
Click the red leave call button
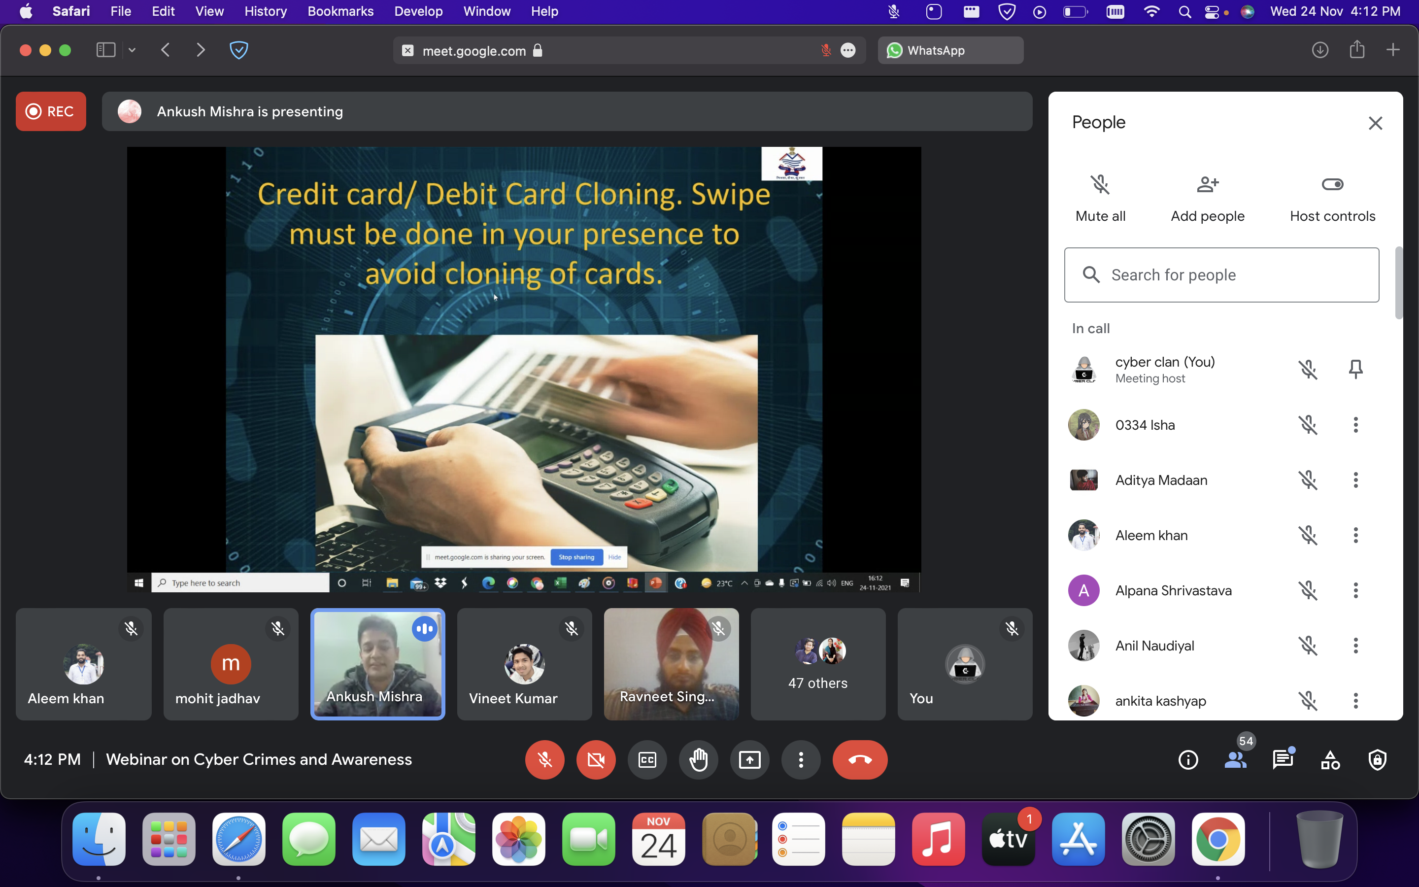(860, 760)
